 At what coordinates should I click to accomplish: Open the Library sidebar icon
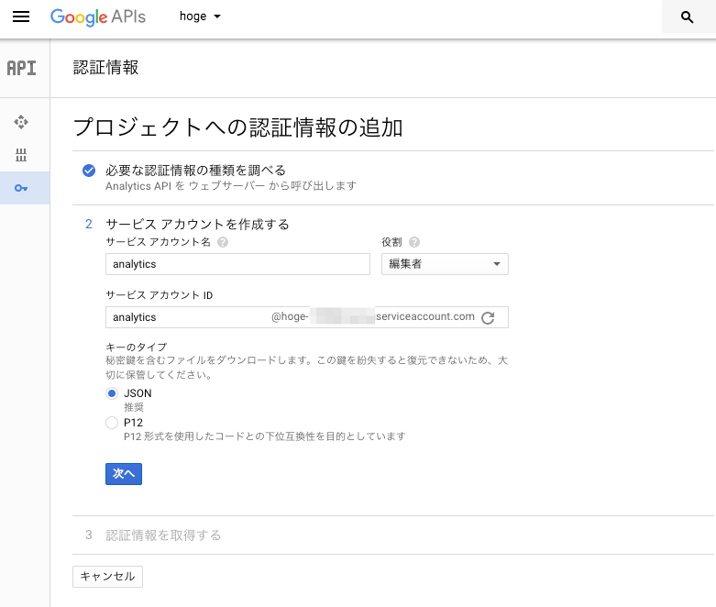coord(21,155)
